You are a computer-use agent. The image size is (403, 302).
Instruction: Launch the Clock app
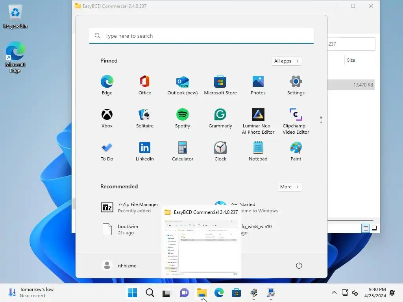pyautogui.click(x=220, y=151)
